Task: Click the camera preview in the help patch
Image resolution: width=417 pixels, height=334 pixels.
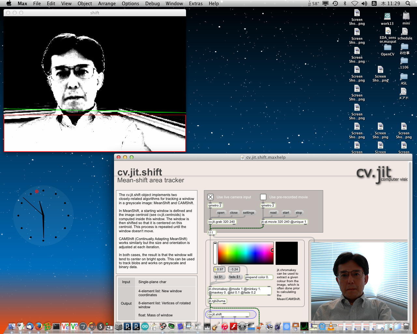Action: point(359,281)
